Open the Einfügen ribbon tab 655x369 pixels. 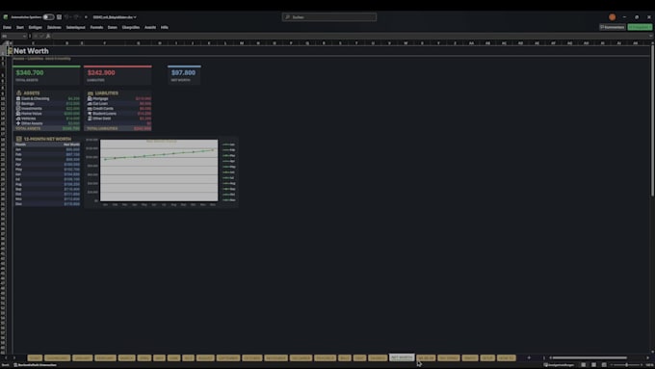pos(36,27)
